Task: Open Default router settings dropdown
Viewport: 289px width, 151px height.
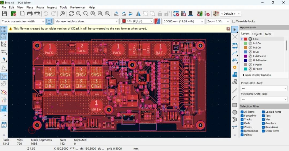Action: 230,14
